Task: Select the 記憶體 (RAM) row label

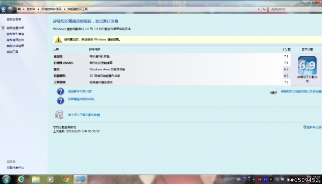Action: coord(63,63)
